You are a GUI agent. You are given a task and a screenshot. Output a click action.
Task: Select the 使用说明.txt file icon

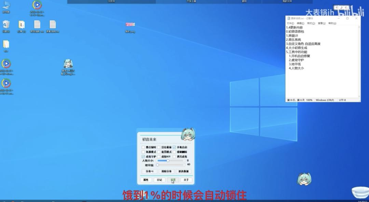point(37,26)
